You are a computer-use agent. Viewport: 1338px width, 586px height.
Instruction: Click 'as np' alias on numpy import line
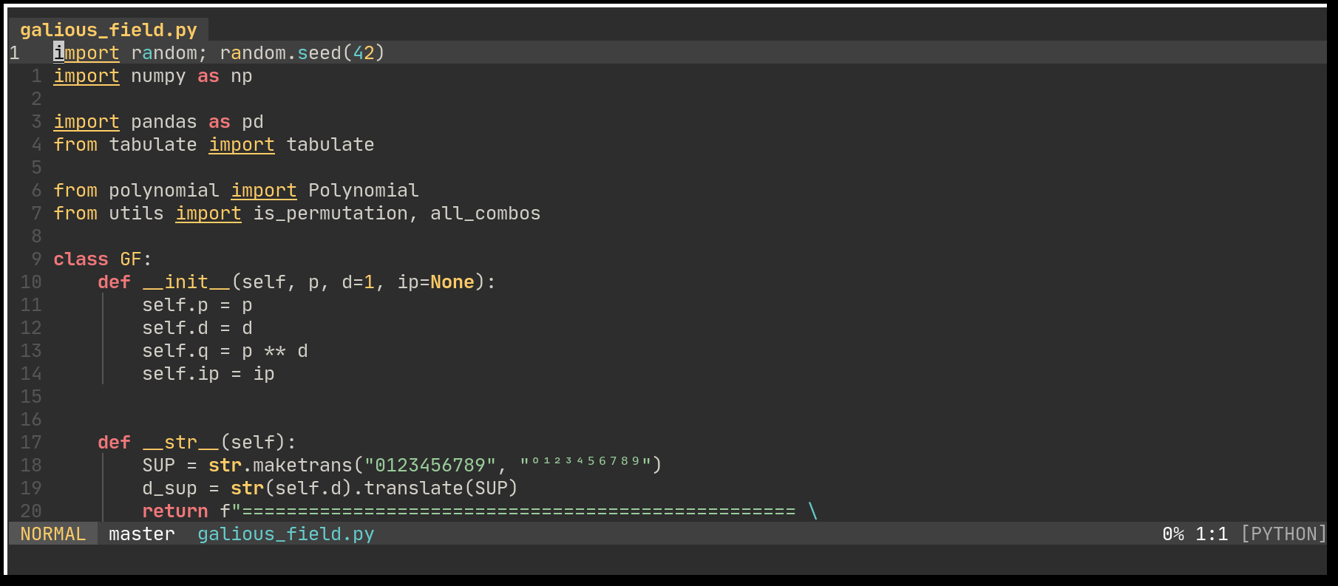(x=225, y=76)
